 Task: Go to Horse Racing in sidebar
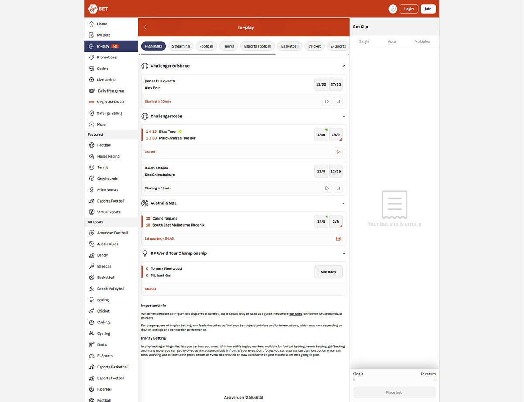pos(108,156)
